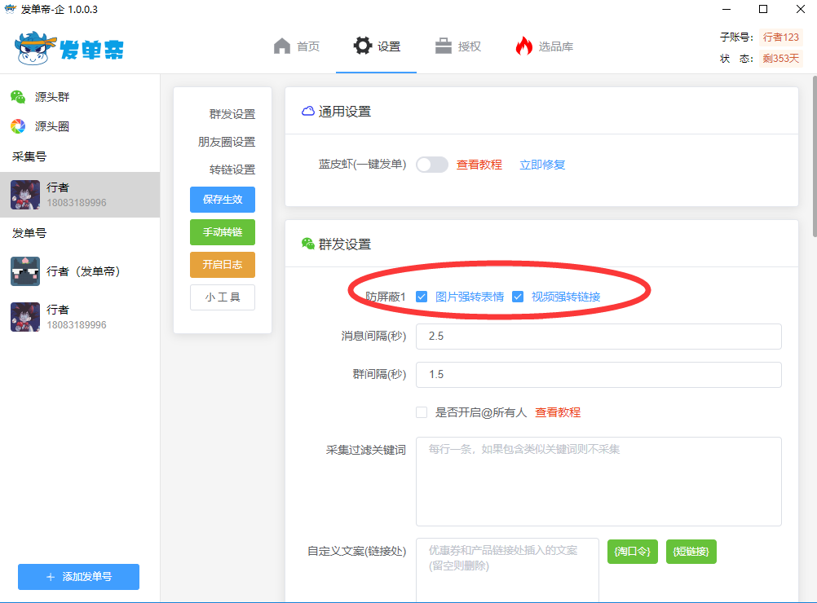Close the 发单帝 window
The width and height of the screenshot is (817, 603).
[801, 10]
